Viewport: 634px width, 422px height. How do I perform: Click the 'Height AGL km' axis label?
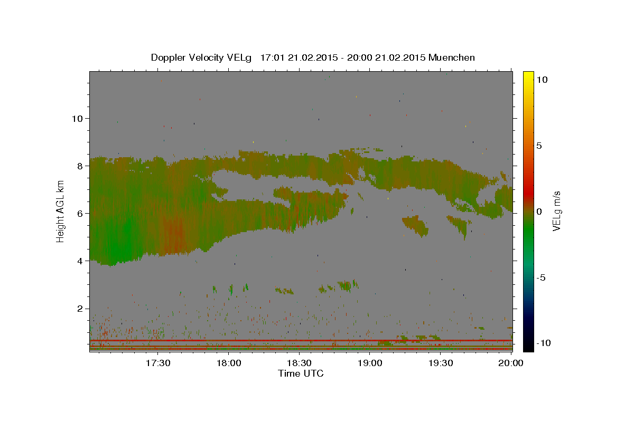tap(61, 211)
